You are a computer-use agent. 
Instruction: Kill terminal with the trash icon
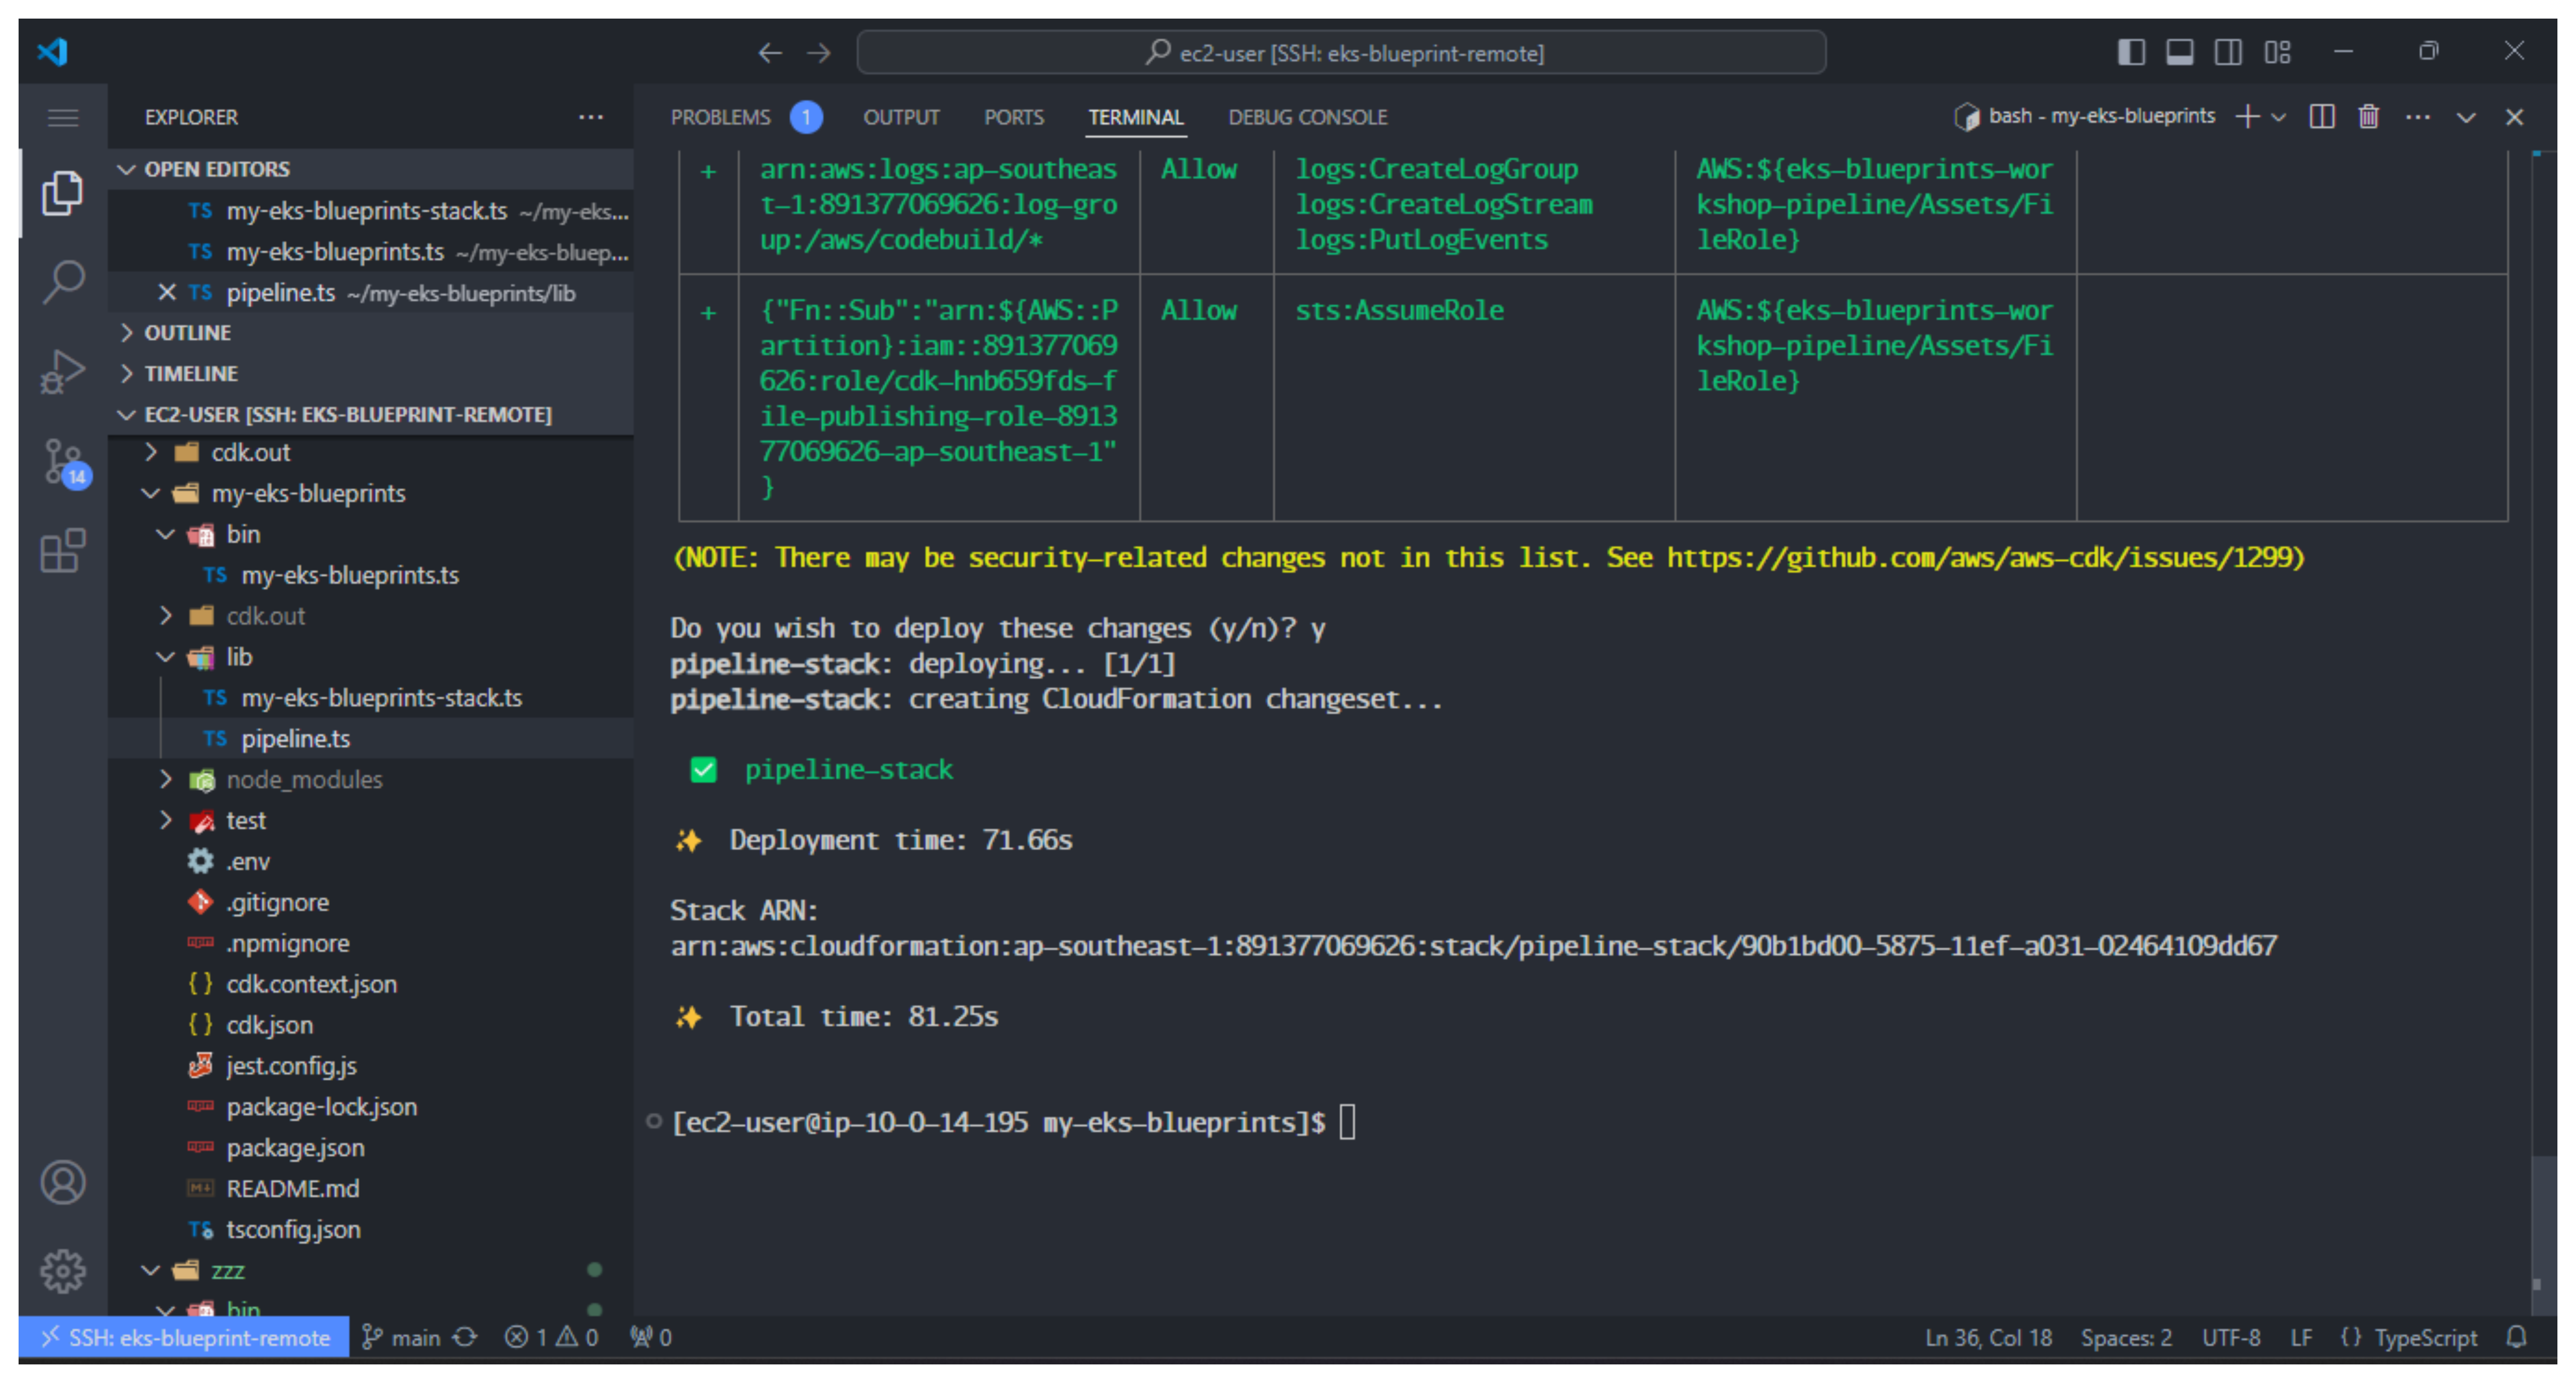click(x=2368, y=117)
